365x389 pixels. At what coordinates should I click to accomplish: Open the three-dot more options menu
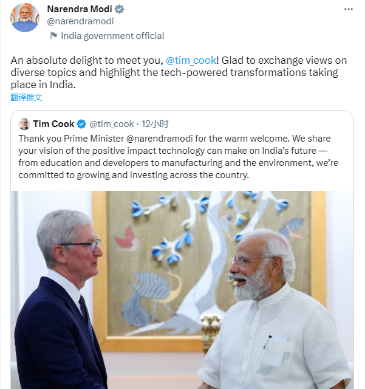coord(349,9)
